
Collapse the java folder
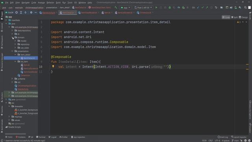click(x=6, y=24)
